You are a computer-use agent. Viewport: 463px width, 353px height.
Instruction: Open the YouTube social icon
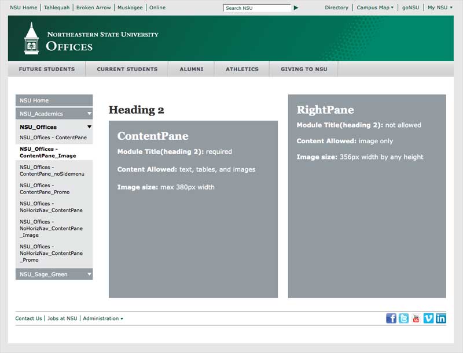[x=416, y=318]
